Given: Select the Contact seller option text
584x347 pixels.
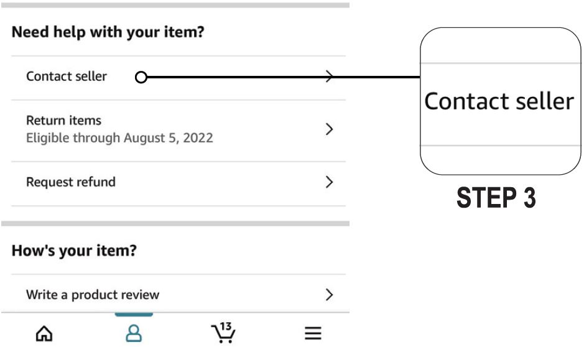Looking at the screenshot, I should [x=67, y=76].
